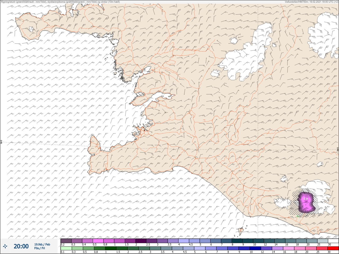Pick the dark purple swatch above upper-row 2
Screen dimensions: 339x254
pos(141,241)
